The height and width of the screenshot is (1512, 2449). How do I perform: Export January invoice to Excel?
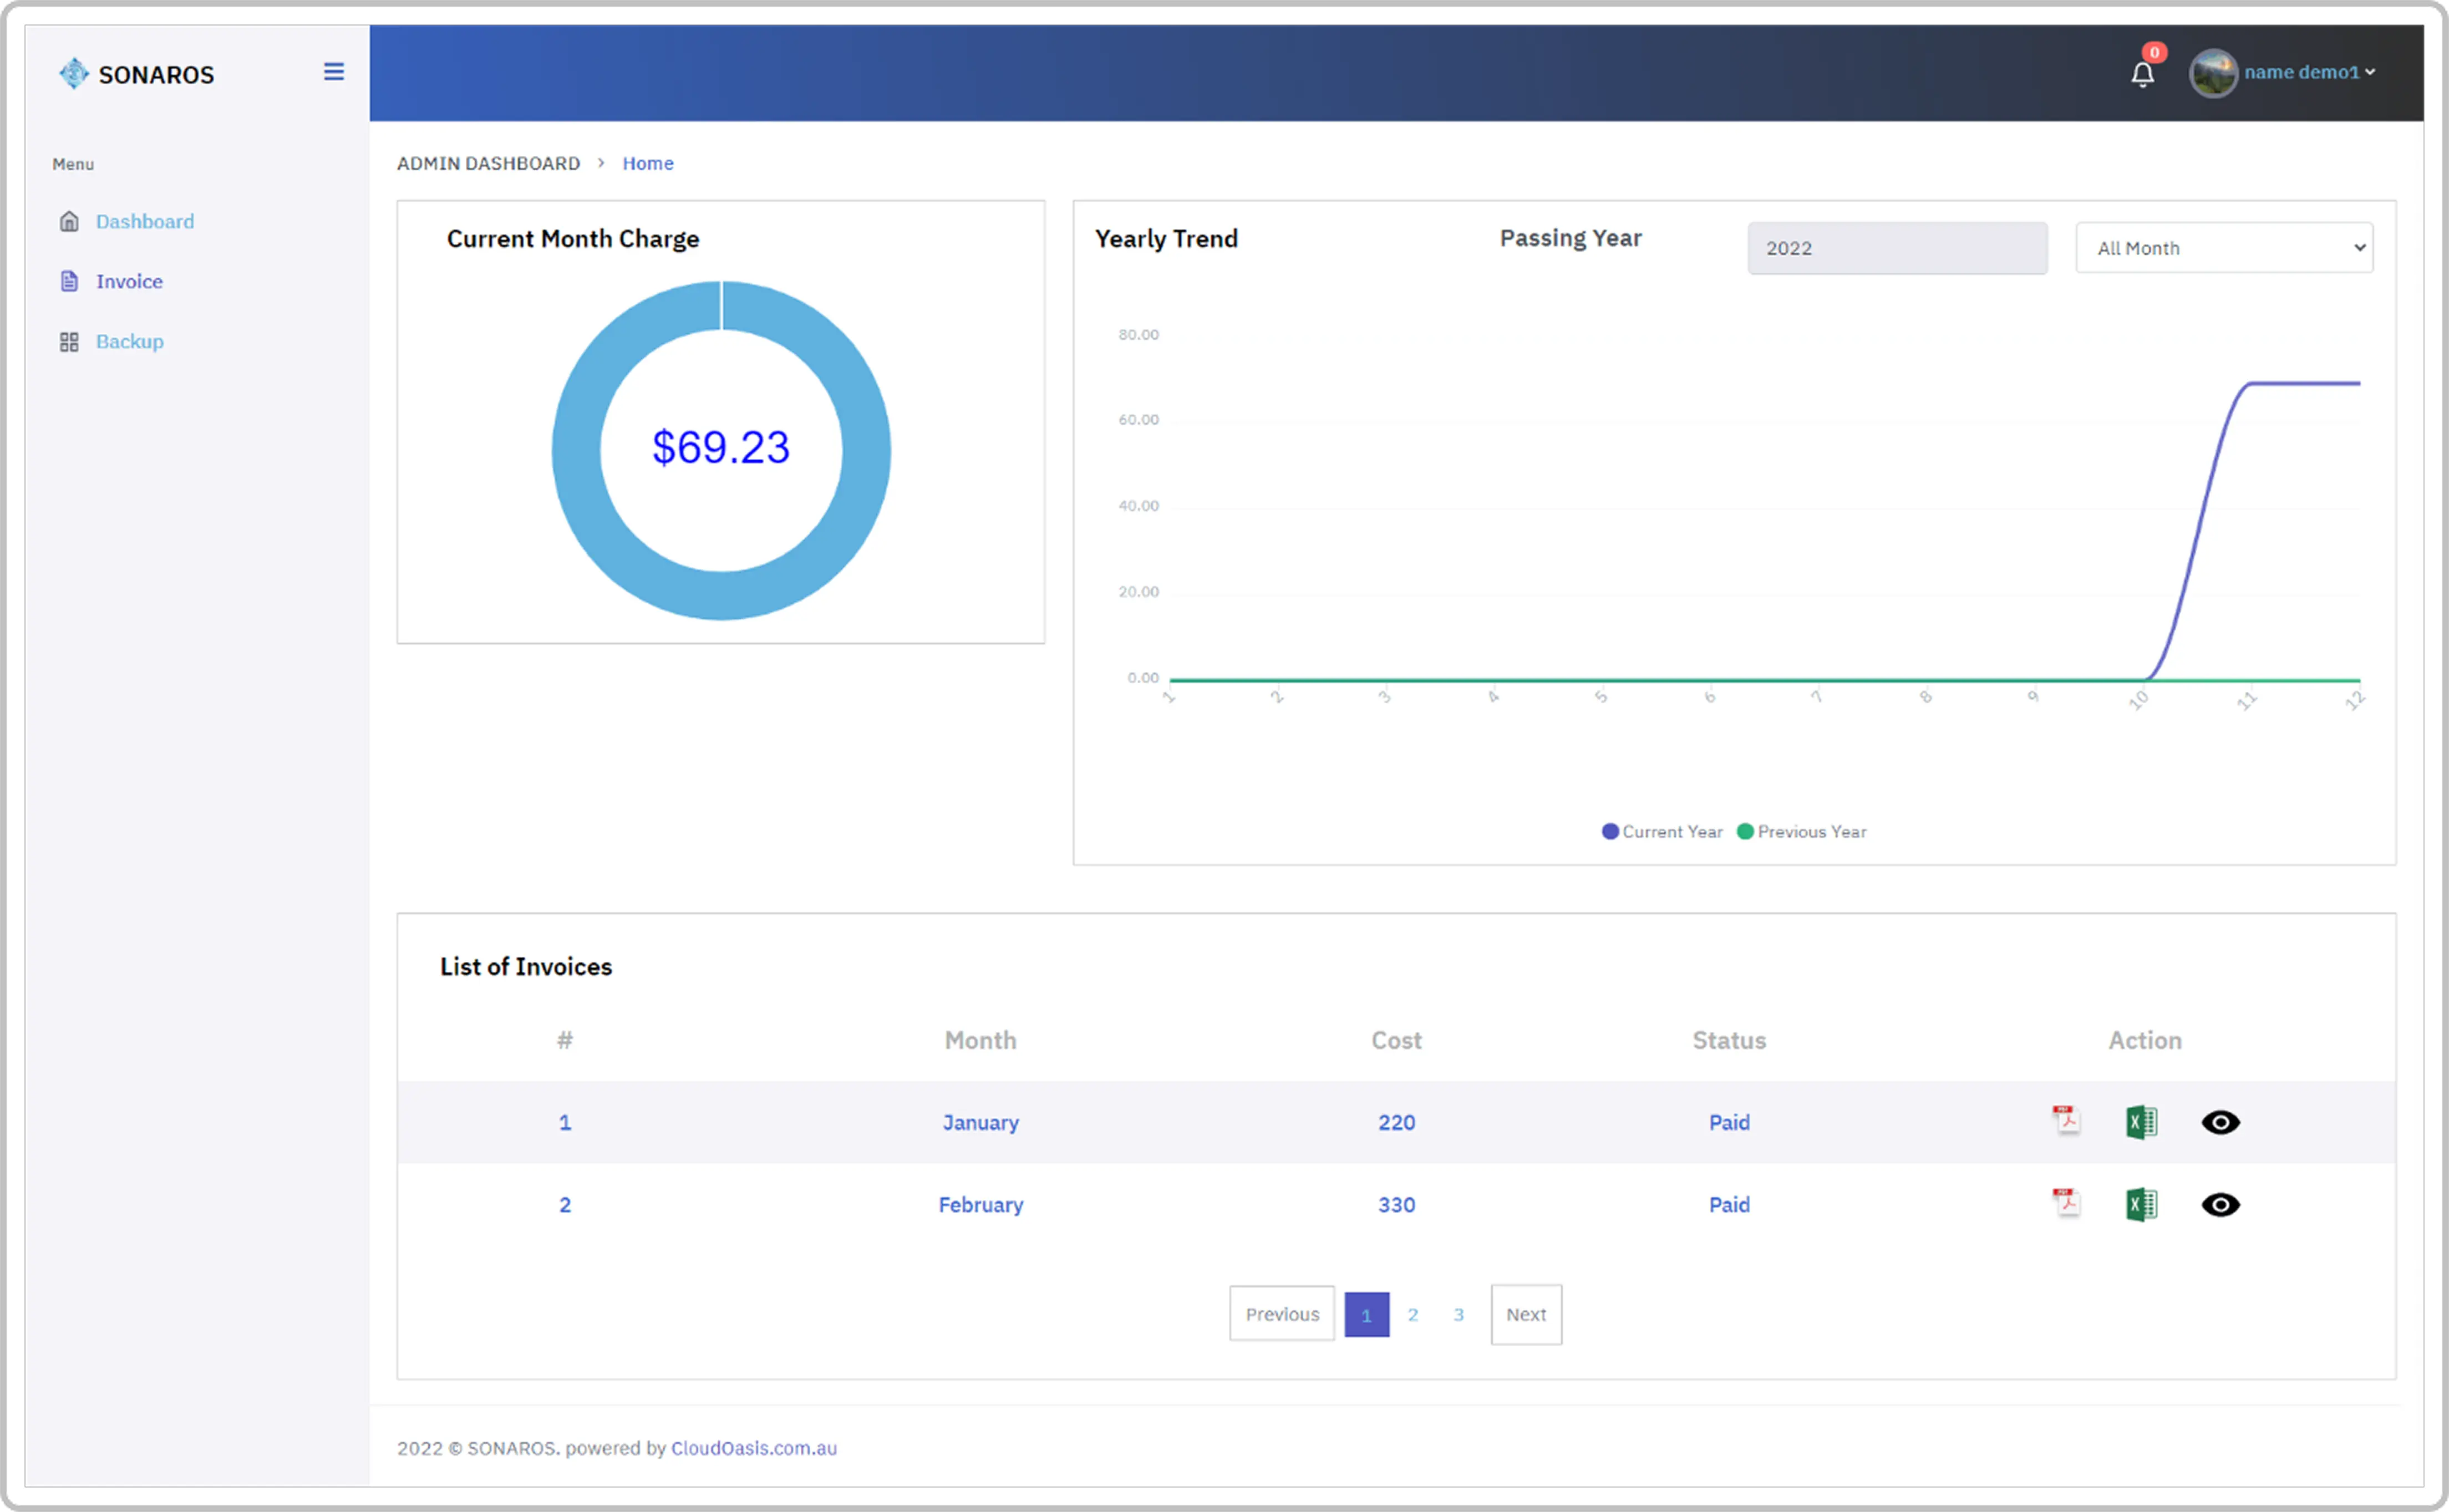click(x=2142, y=1122)
